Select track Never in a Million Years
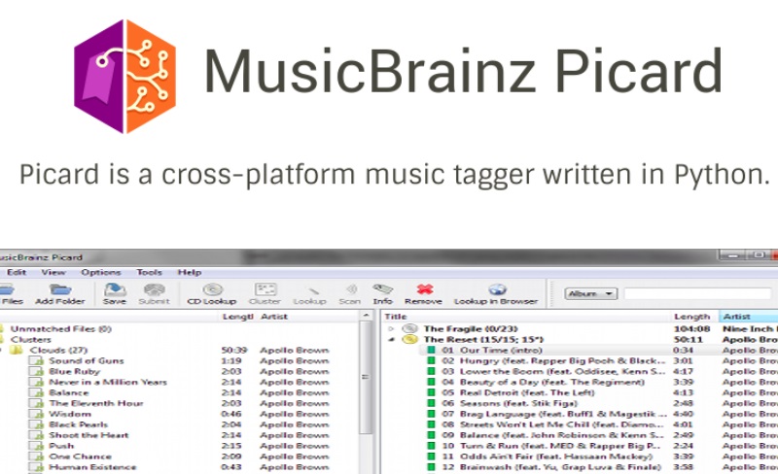Image resolution: width=778 pixels, height=474 pixels. [108, 383]
